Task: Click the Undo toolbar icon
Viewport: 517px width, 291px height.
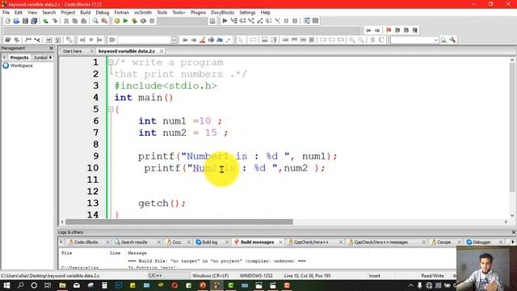Action: [46, 21]
